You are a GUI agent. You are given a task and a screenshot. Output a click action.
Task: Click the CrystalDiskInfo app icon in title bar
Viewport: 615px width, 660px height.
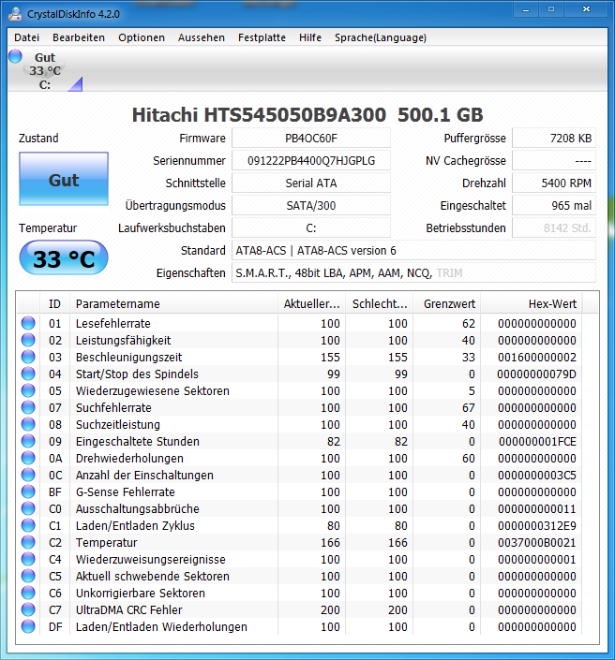[x=15, y=14]
